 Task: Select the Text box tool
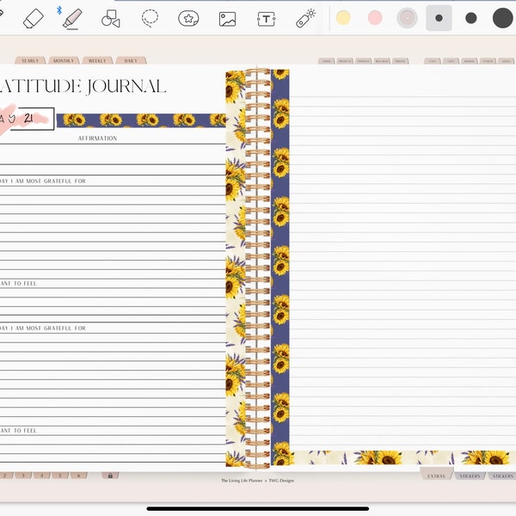click(267, 19)
